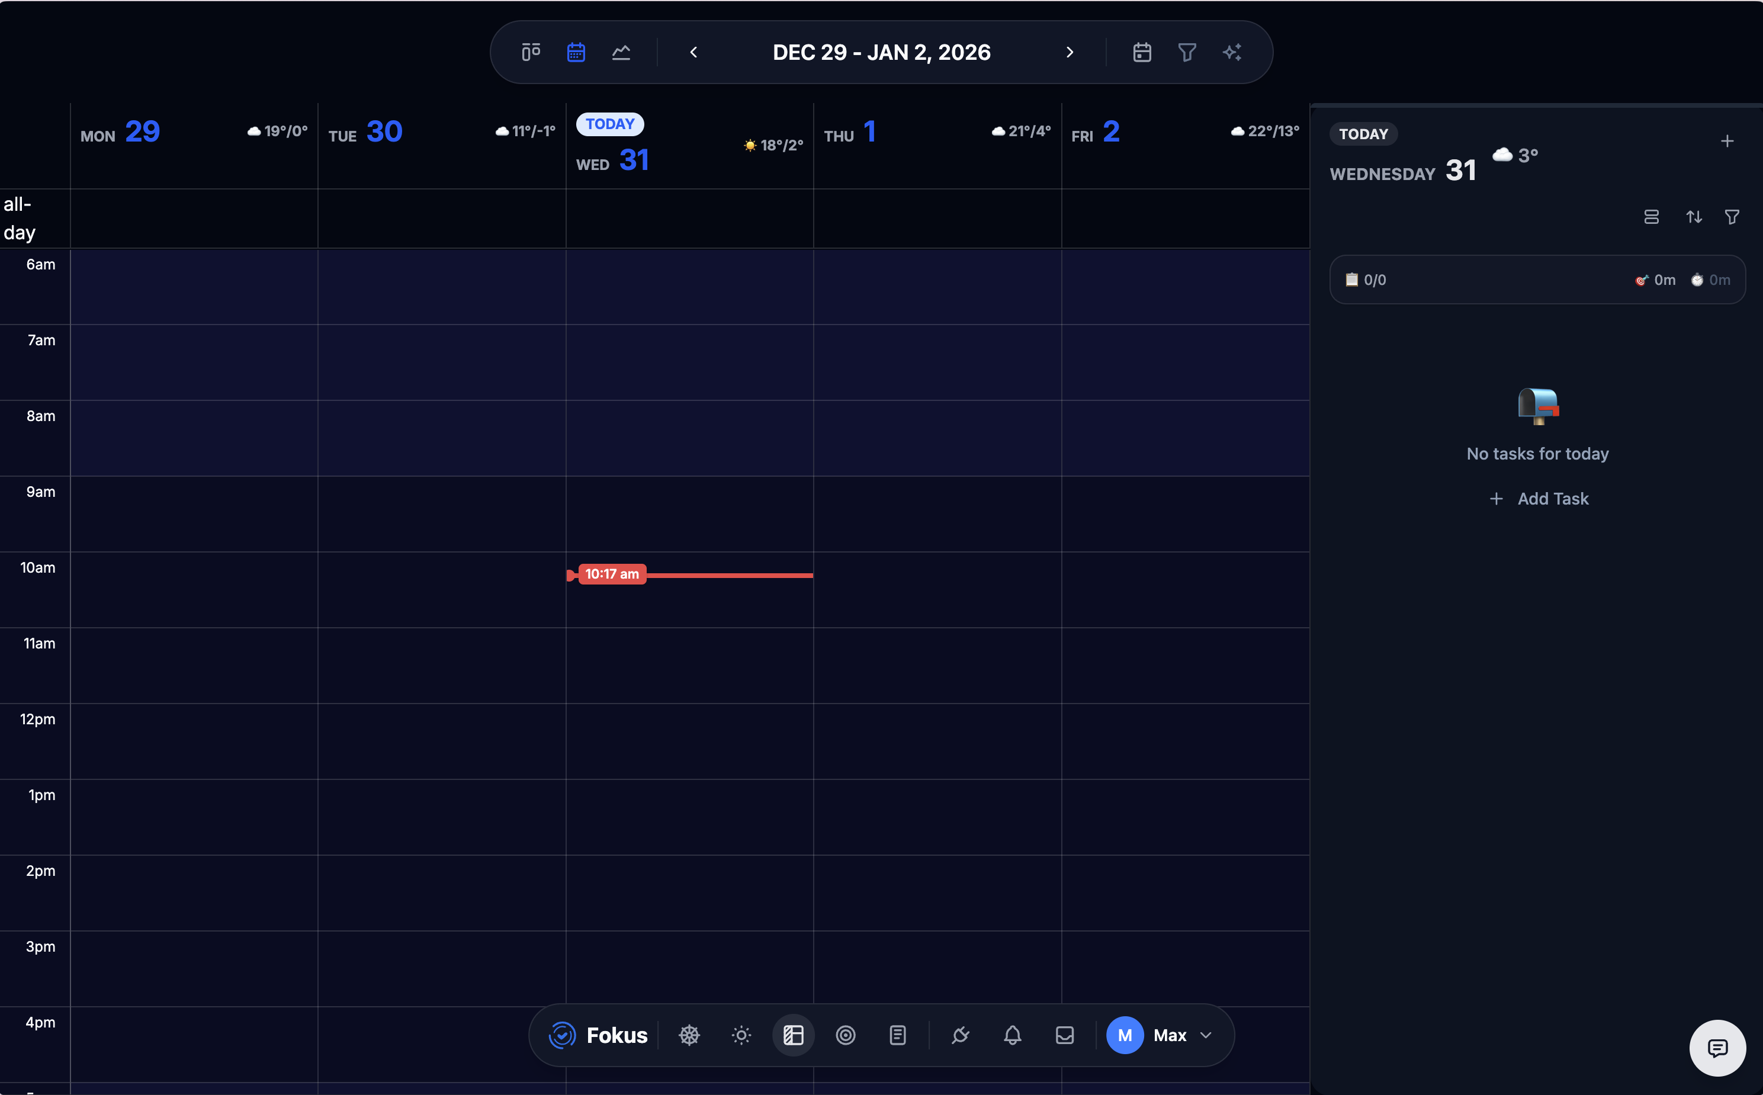Image resolution: width=1763 pixels, height=1095 pixels.
Task: Click Add Task in the side panel
Action: [1538, 498]
